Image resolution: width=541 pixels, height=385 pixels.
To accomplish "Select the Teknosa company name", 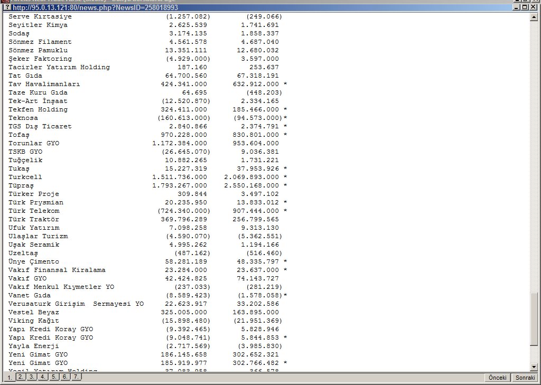I will tap(23, 118).
